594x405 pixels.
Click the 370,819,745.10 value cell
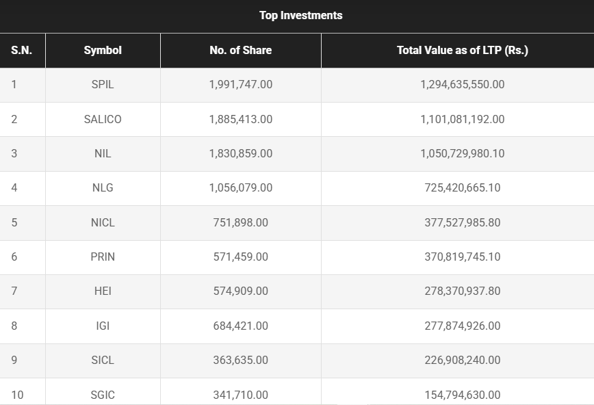462,257
